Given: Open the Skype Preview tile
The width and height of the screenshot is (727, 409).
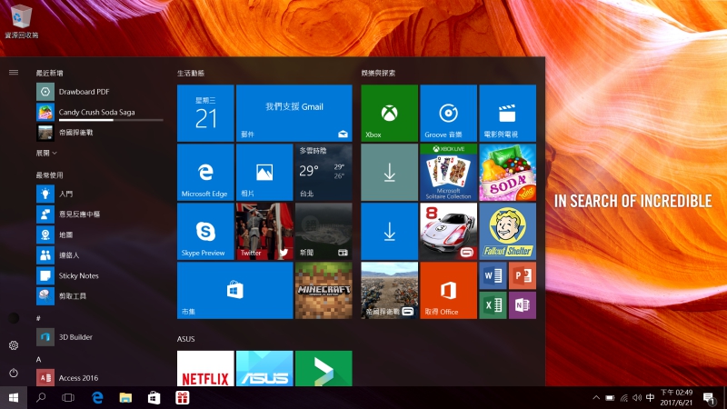Looking at the screenshot, I should point(205,232).
